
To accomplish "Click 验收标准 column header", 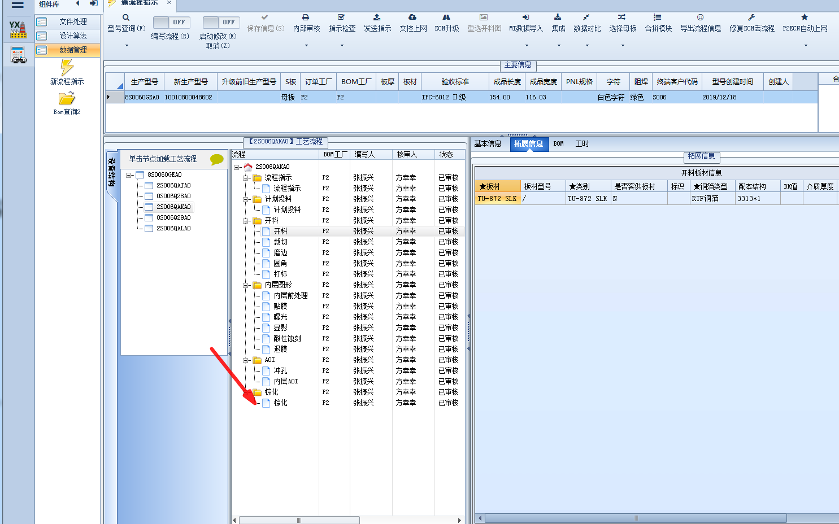I will pyautogui.click(x=455, y=82).
